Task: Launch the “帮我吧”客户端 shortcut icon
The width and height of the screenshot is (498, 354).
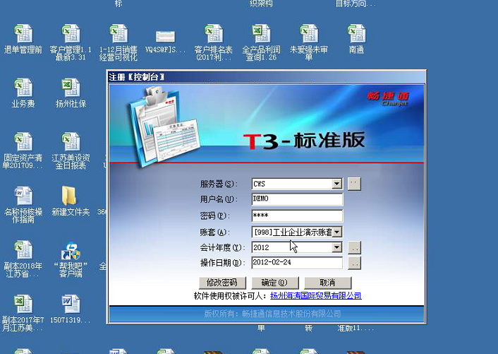Action: (71, 251)
